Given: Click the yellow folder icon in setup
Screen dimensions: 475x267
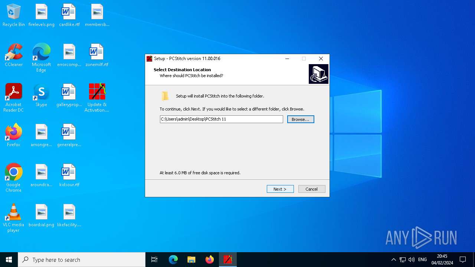Looking at the screenshot, I should (x=165, y=96).
